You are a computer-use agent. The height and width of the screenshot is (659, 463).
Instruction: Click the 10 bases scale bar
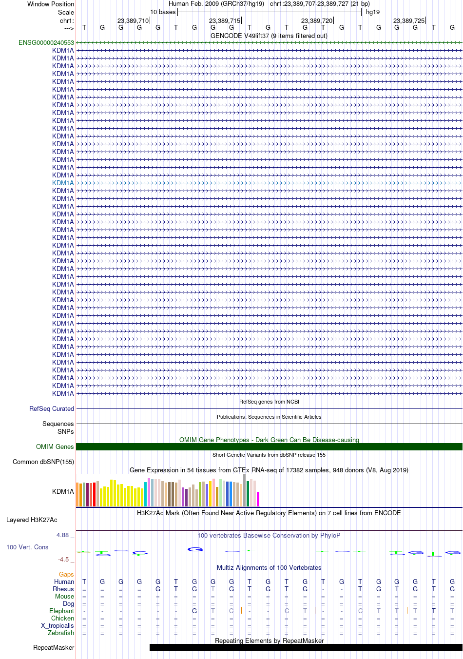click(x=270, y=12)
